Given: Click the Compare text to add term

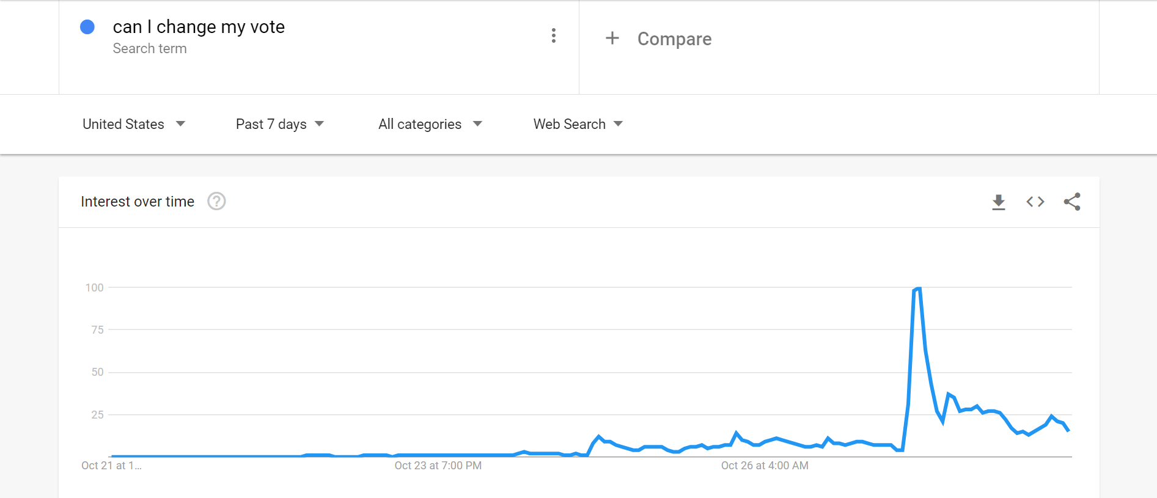Looking at the screenshot, I should (x=674, y=38).
